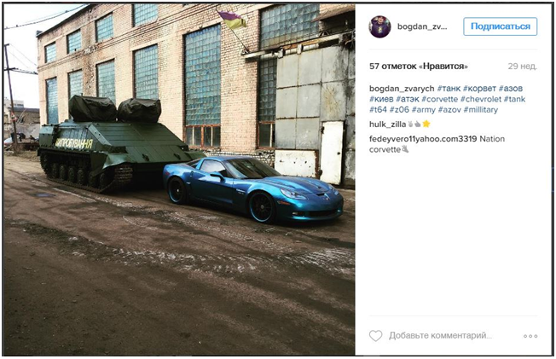
Task: Open the three-dots more options menu
Action: (530, 336)
